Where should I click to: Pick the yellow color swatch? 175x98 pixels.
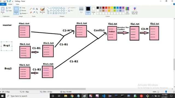pos(112,8)
